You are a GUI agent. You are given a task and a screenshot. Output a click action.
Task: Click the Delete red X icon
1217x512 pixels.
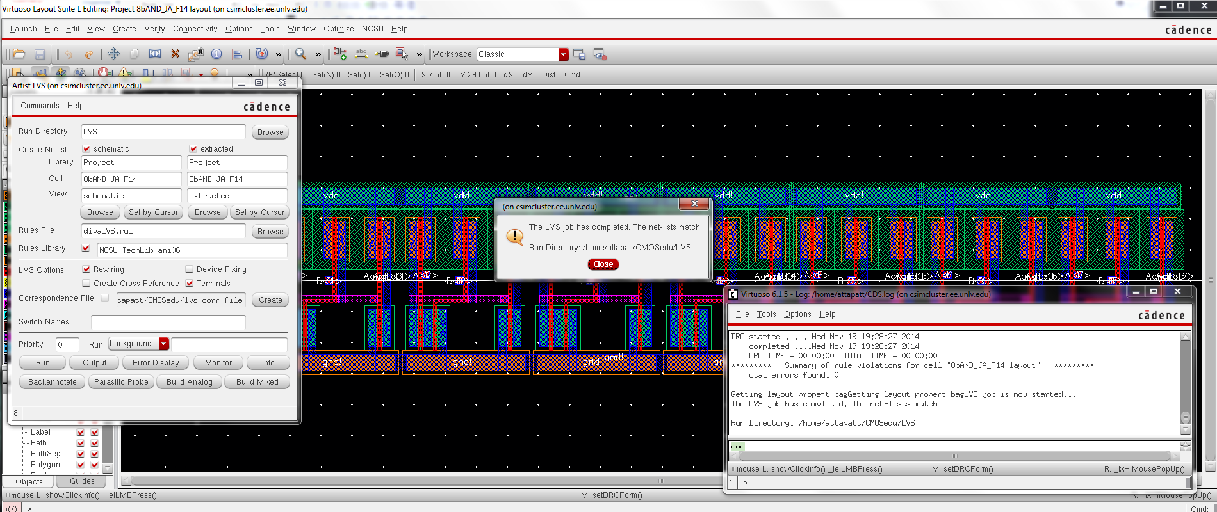[175, 54]
